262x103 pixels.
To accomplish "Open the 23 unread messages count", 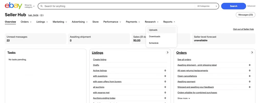I will tap(8, 40).
